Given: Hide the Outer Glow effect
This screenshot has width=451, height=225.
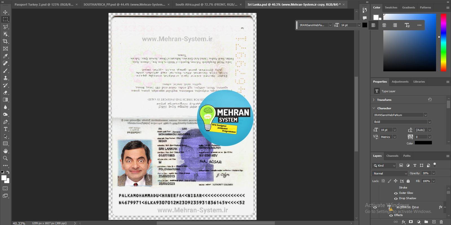Looking at the screenshot, I should coord(396,193).
